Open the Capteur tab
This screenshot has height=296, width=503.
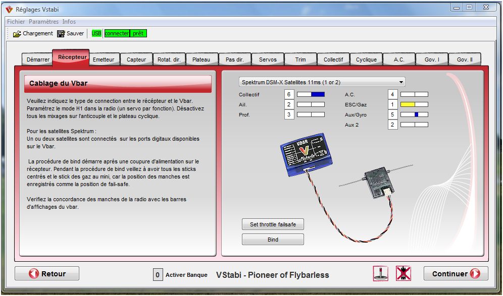point(136,60)
